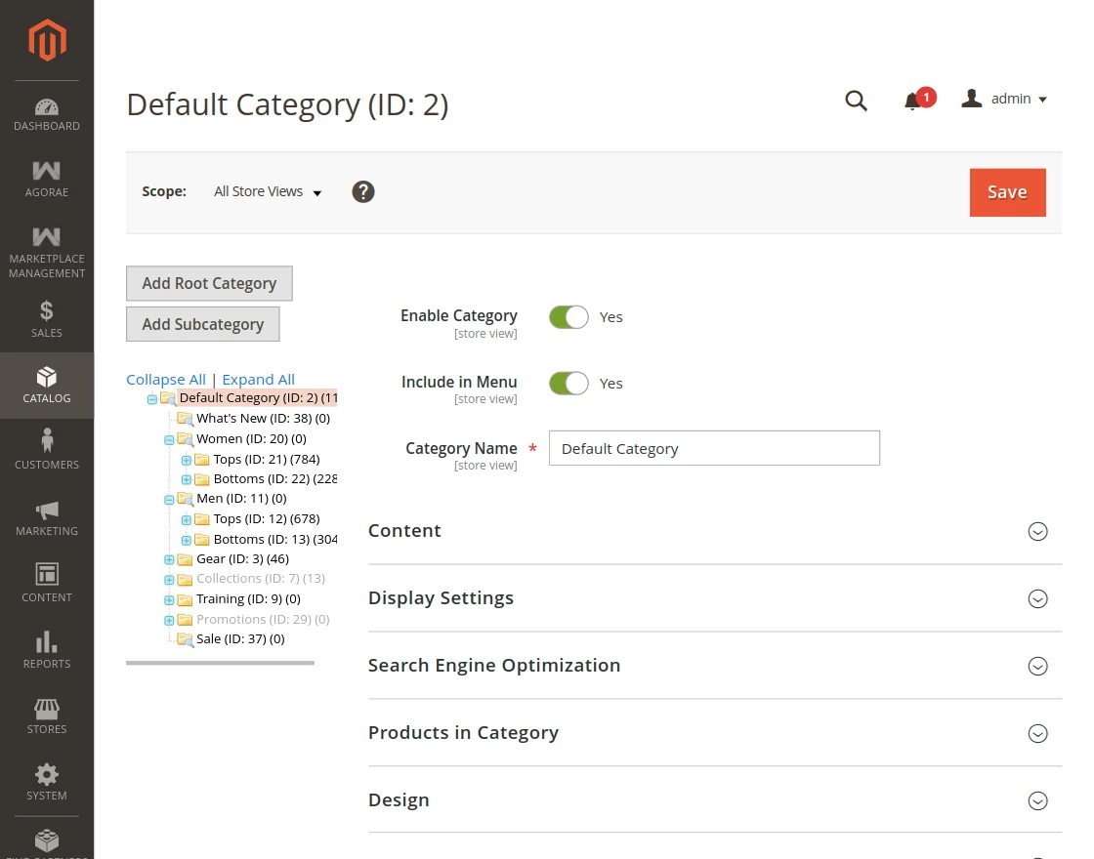Disable the Enable Category toggle
Image resolution: width=1094 pixels, height=859 pixels.
click(568, 316)
